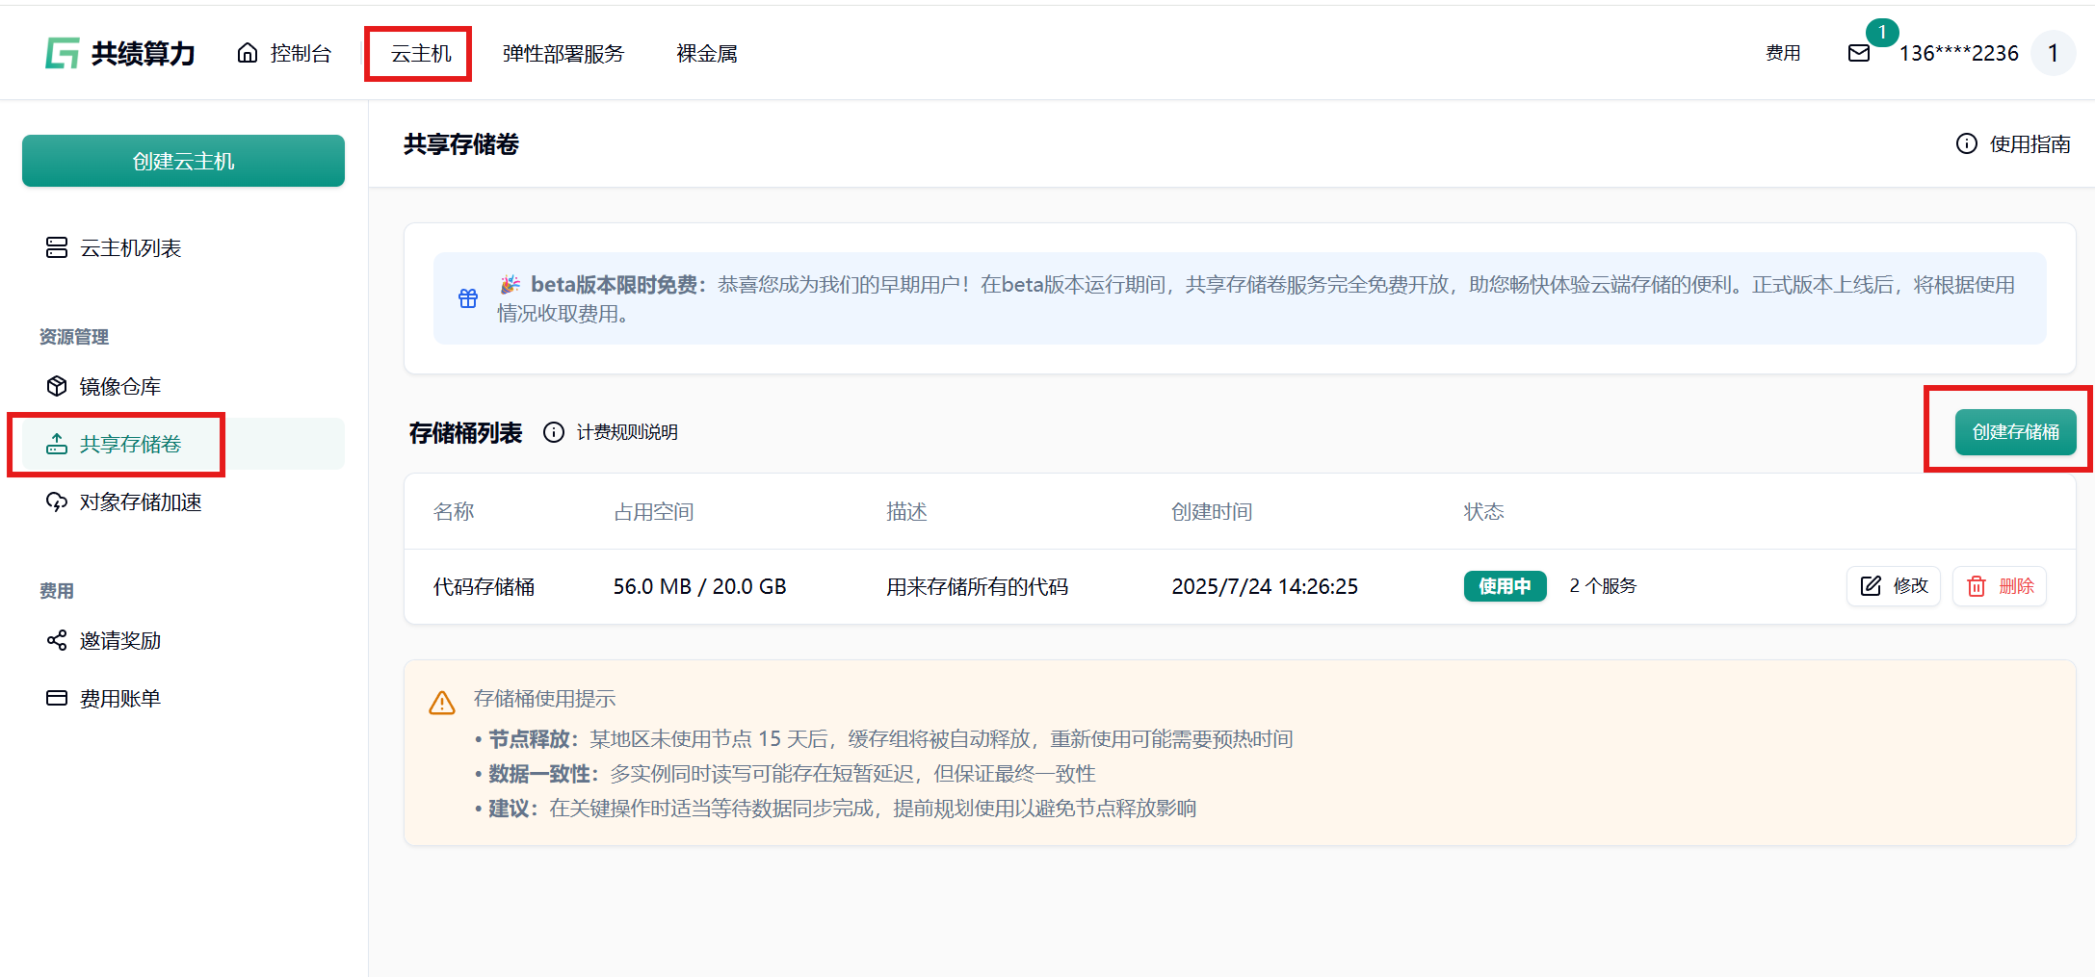Click the warning triangle icon in 存储桶使用提示

[442, 704]
